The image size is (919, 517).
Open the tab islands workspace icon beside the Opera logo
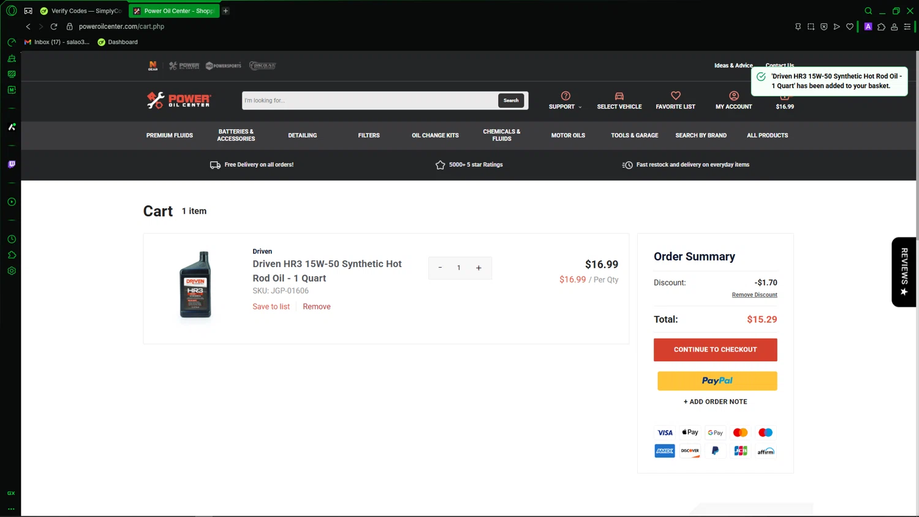(28, 10)
